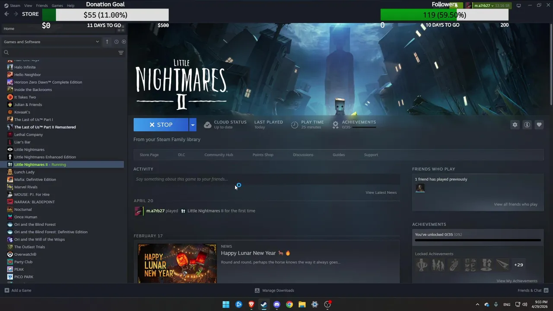The height and width of the screenshot is (311, 553).
Task: Click View My Achievements link
Action: [x=517, y=281]
